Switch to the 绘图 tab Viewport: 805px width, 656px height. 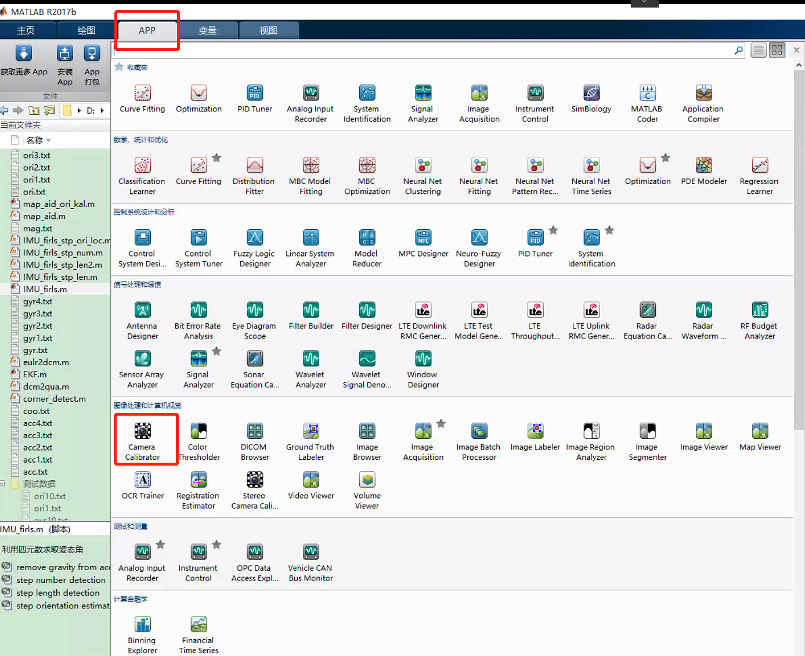click(86, 30)
